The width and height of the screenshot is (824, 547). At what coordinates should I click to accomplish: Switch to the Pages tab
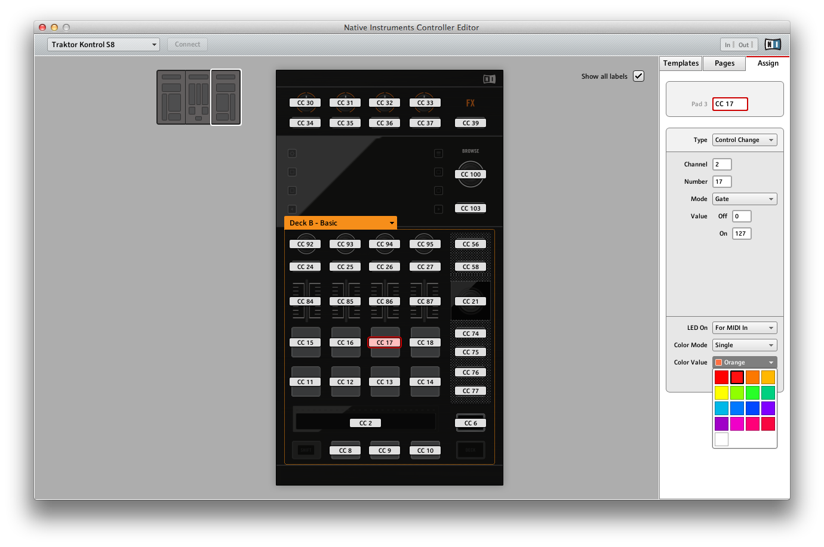click(724, 63)
